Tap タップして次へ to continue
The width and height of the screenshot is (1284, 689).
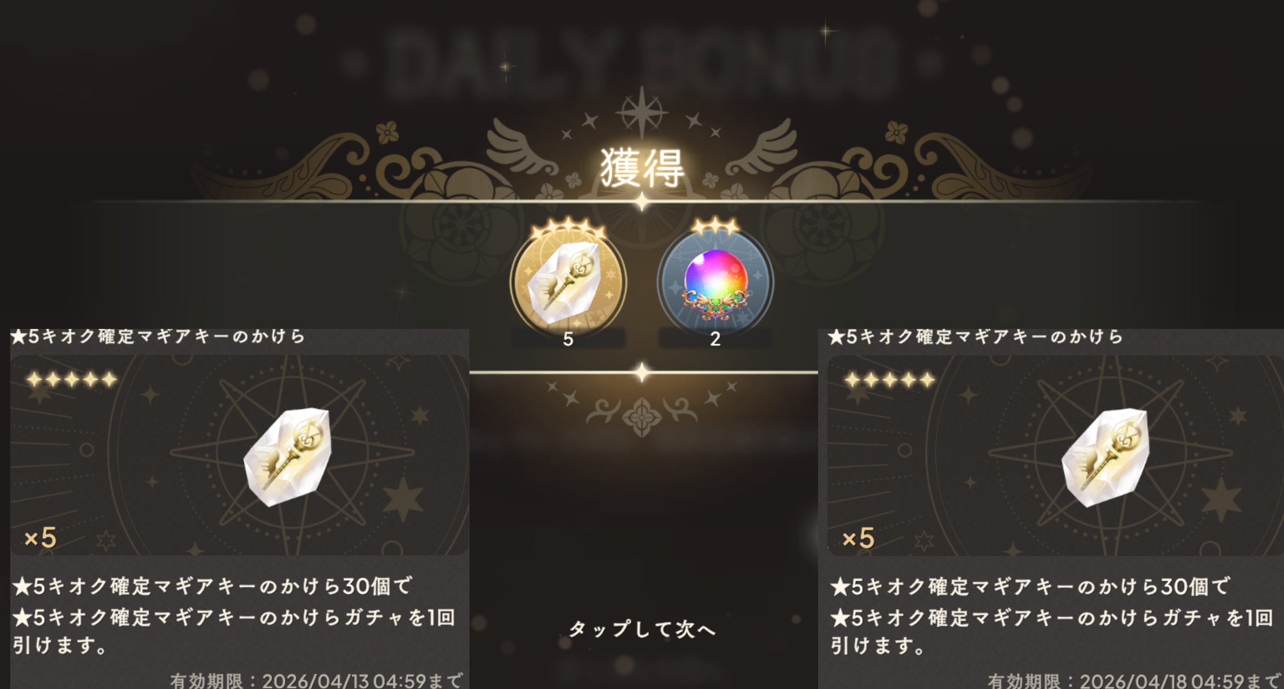(642, 629)
